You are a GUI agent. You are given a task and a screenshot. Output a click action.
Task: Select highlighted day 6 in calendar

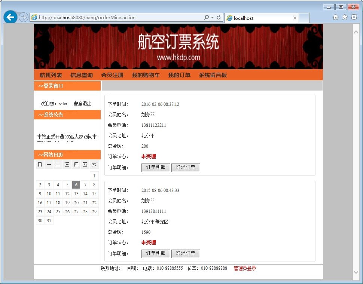(x=76, y=185)
